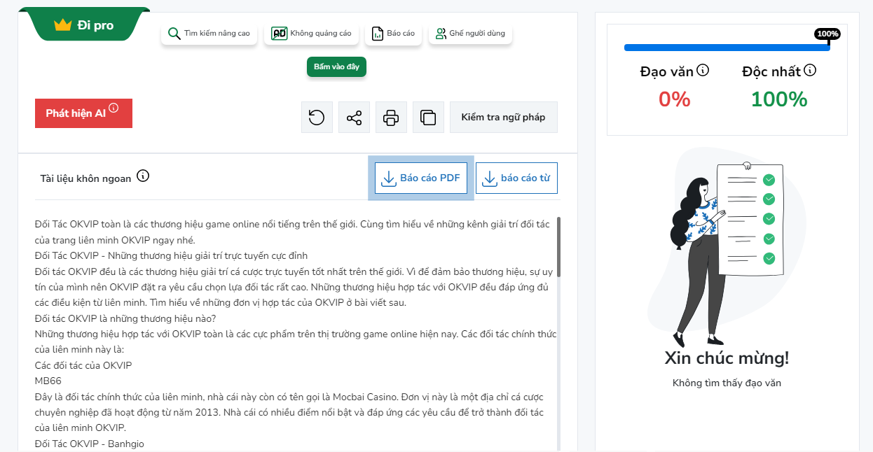Copy text using the copy icon
873x452 pixels.
click(428, 117)
